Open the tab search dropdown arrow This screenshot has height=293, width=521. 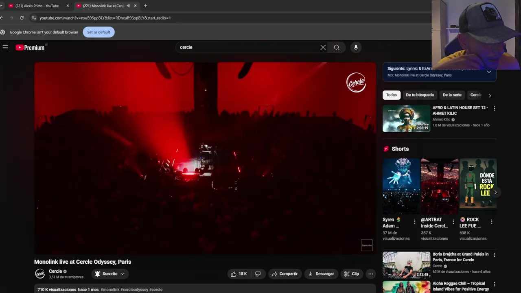[x=1, y=6]
